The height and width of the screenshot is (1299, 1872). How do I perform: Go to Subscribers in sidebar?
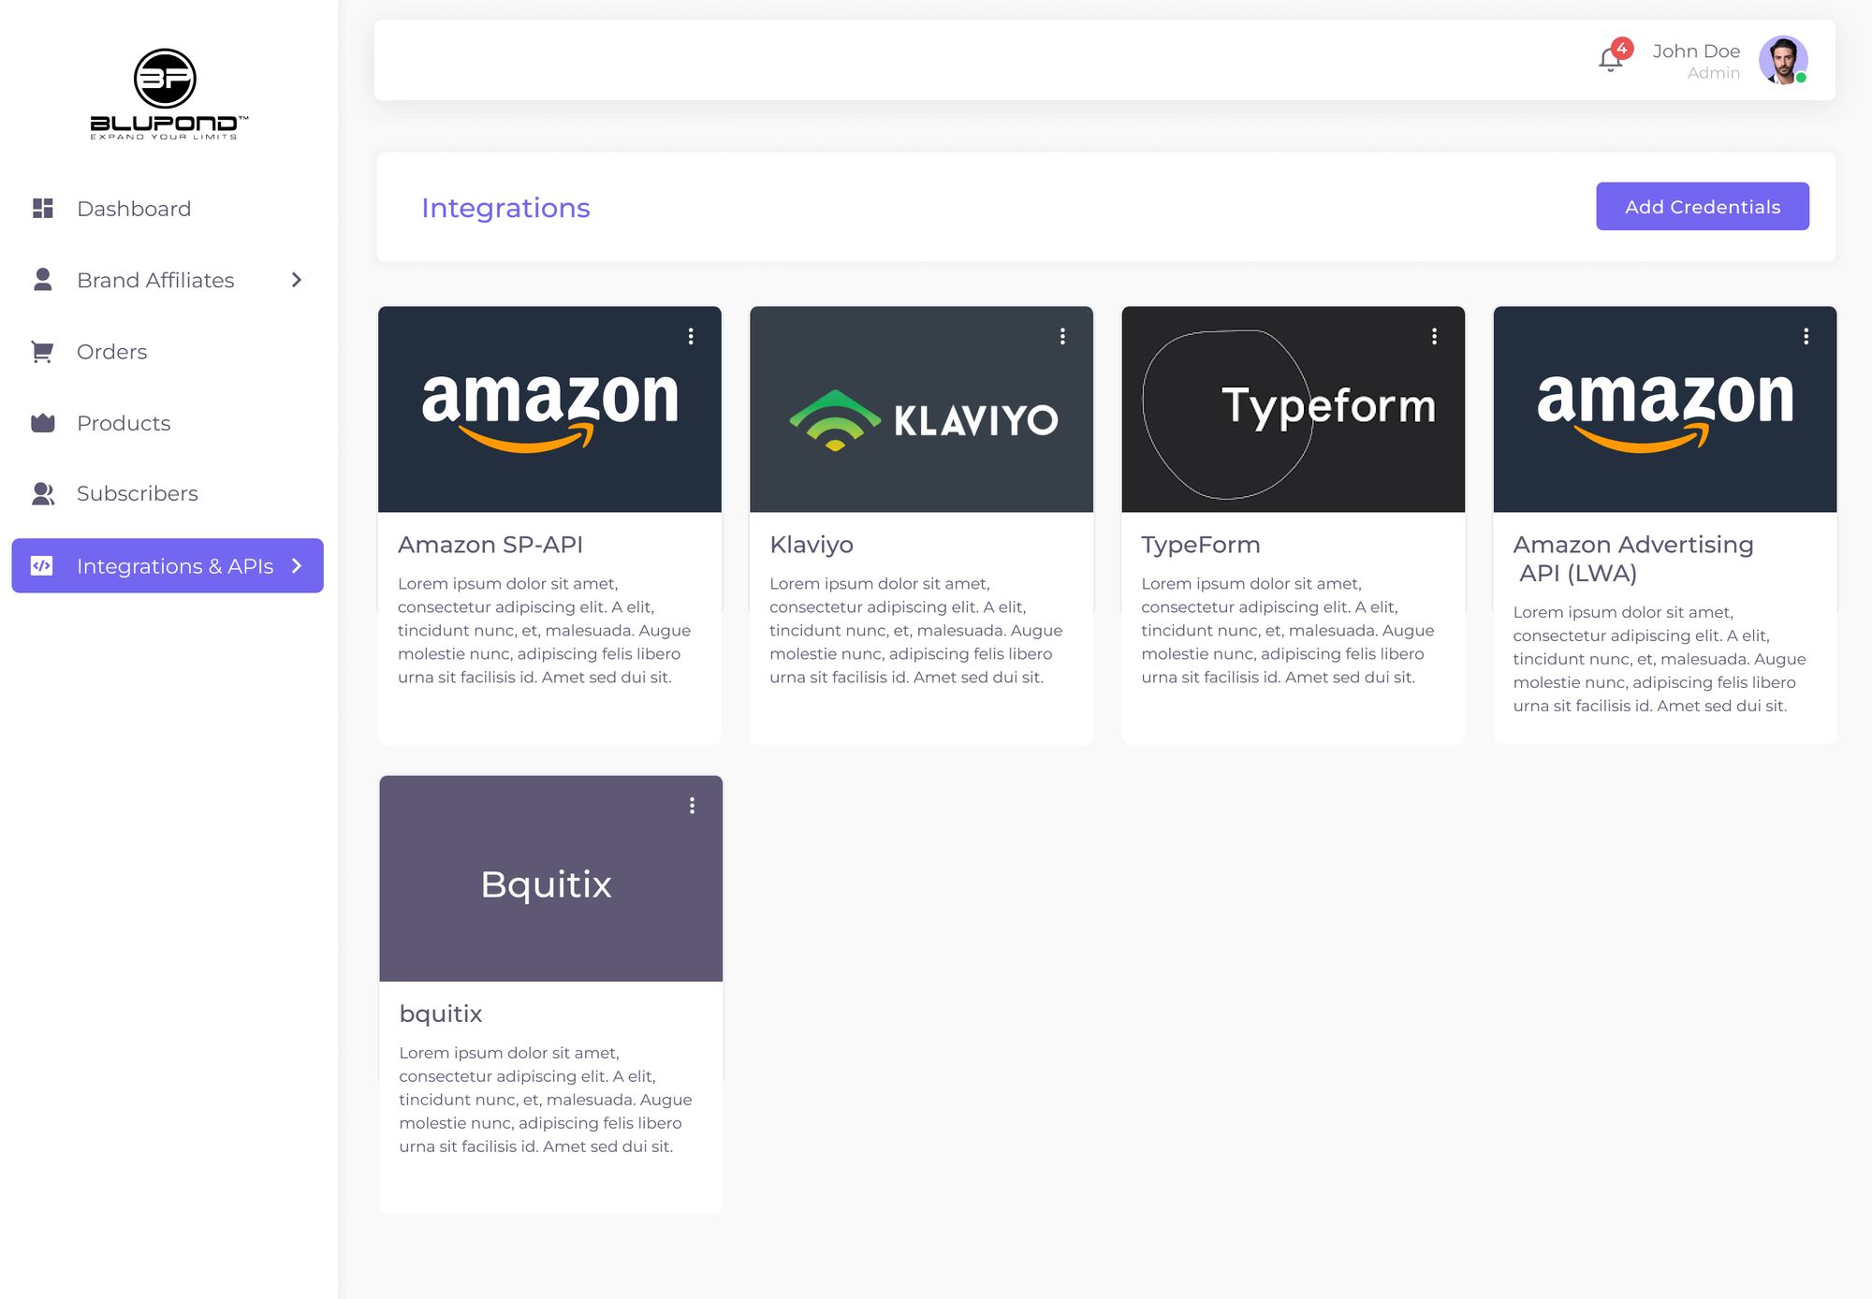[x=138, y=493]
